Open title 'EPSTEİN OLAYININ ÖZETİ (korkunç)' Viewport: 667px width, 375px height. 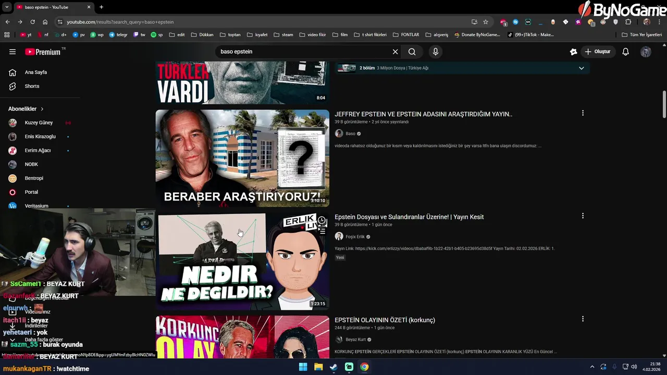pos(385,320)
